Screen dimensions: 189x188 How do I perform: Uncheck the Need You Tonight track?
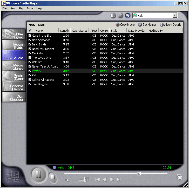pos(30,49)
